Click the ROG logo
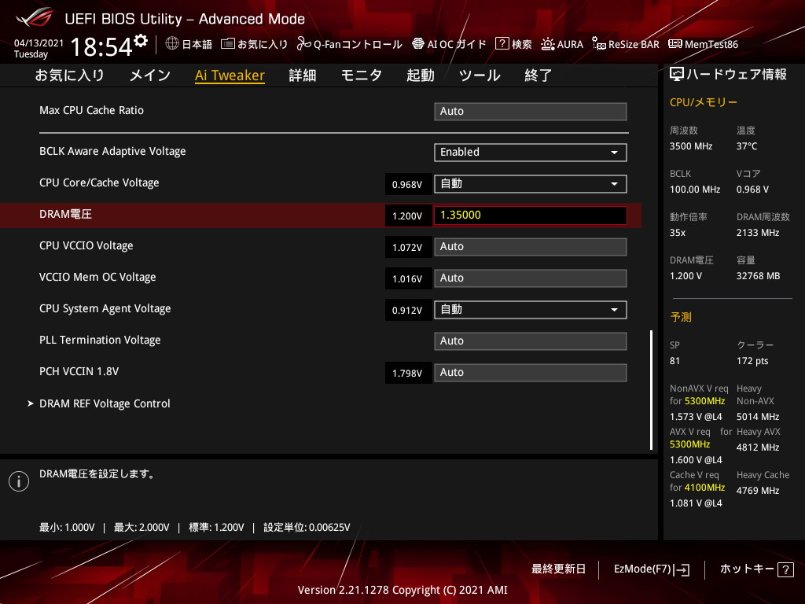805x604 pixels. [35, 17]
